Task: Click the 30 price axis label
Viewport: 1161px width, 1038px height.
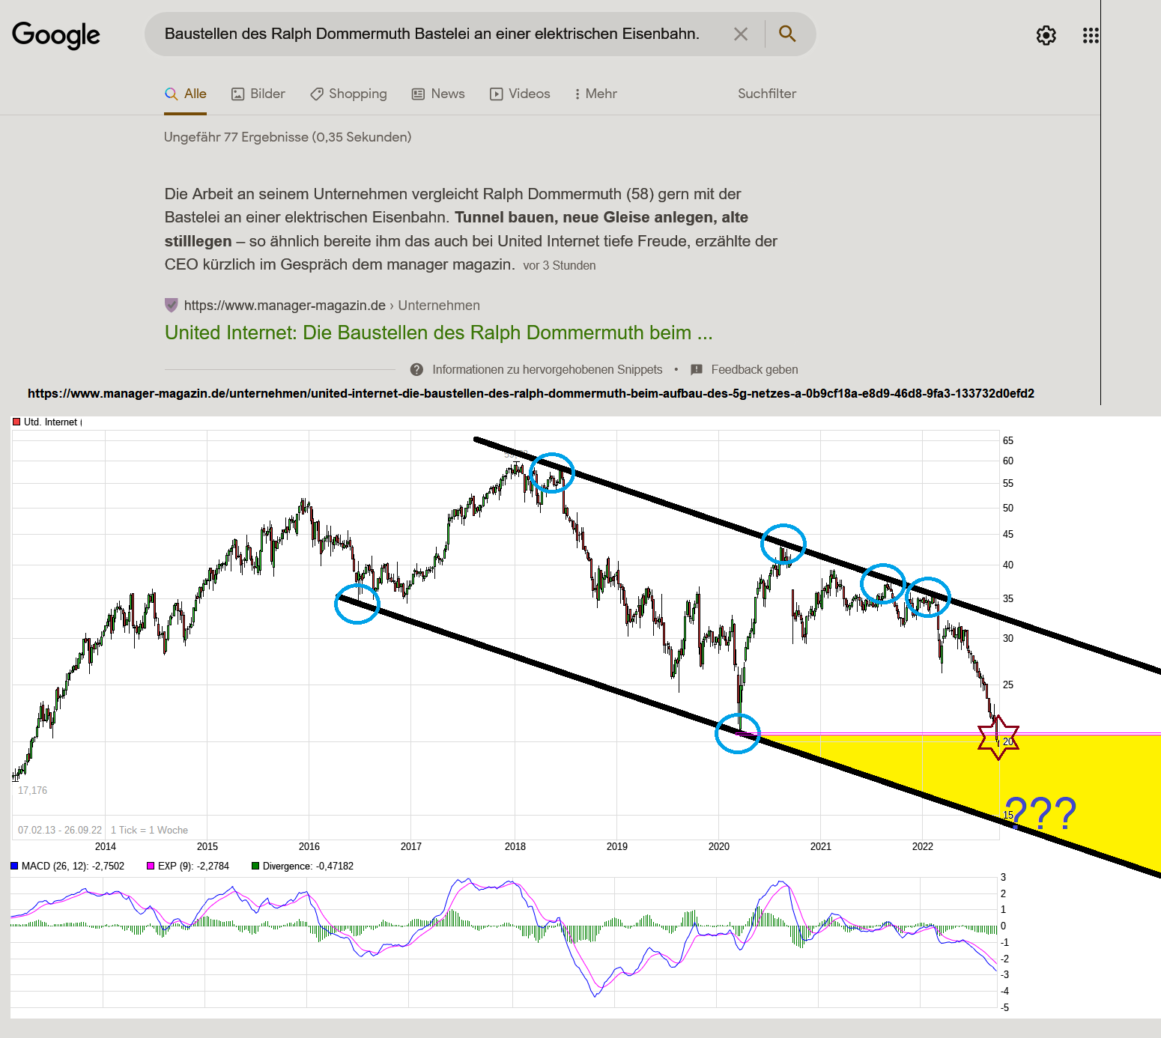Action: click(1008, 638)
